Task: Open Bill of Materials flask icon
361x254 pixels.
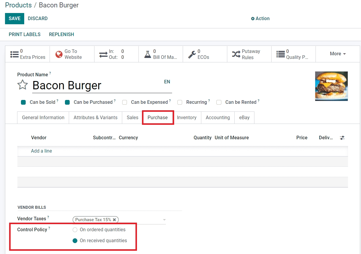Action: click(148, 54)
